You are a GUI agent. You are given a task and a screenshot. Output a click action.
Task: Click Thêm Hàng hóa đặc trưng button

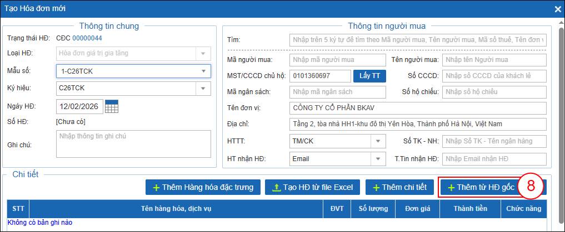(x=203, y=187)
